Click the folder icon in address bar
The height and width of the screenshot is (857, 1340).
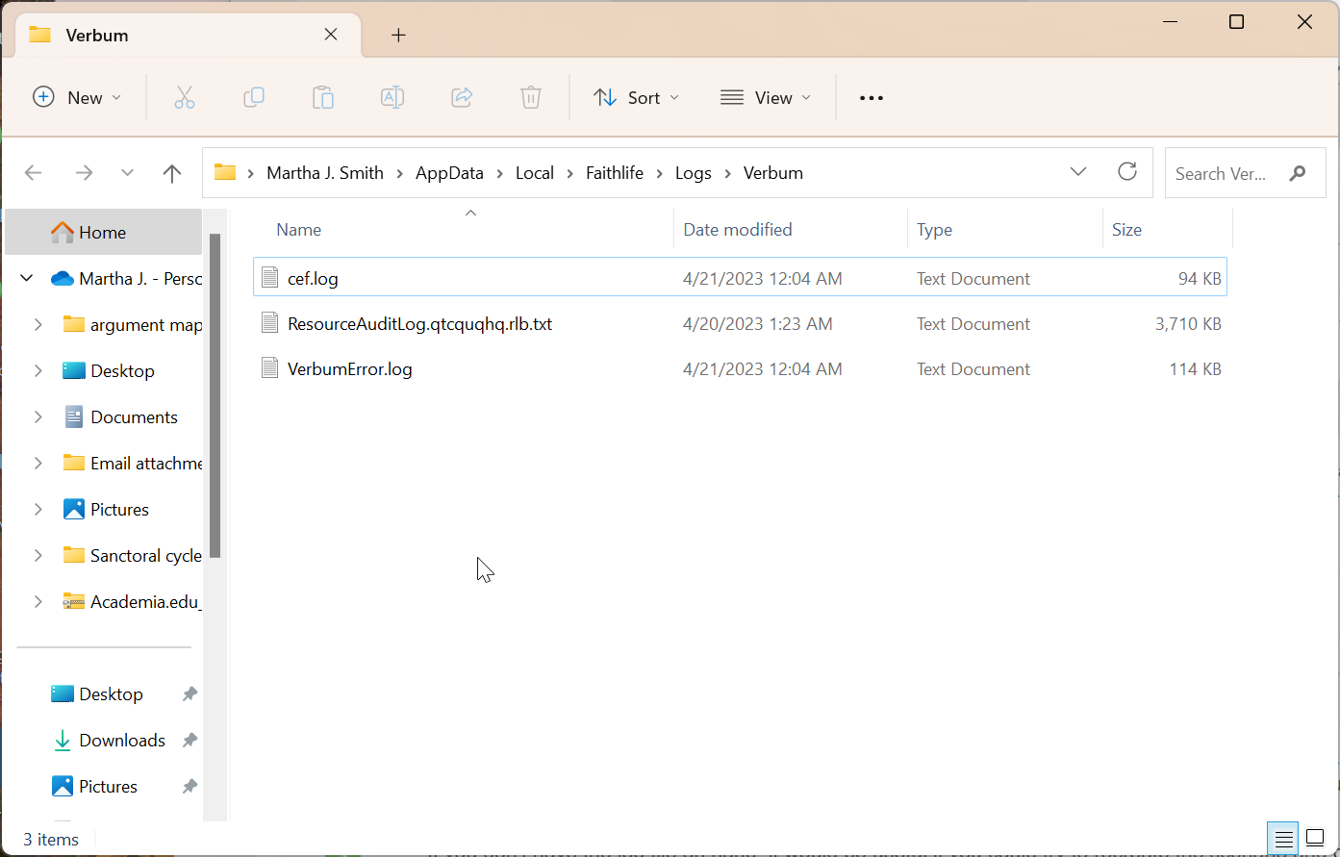pyautogui.click(x=225, y=173)
